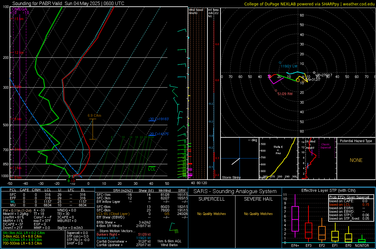Click the magenta 'Classic Supercell' label
This screenshot has height=249, width=376.
[325, 146]
